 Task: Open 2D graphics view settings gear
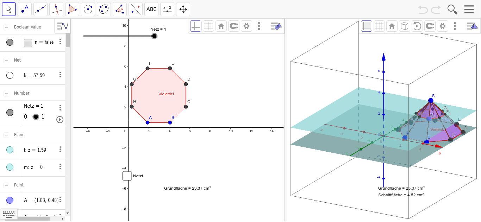pos(246,26)
